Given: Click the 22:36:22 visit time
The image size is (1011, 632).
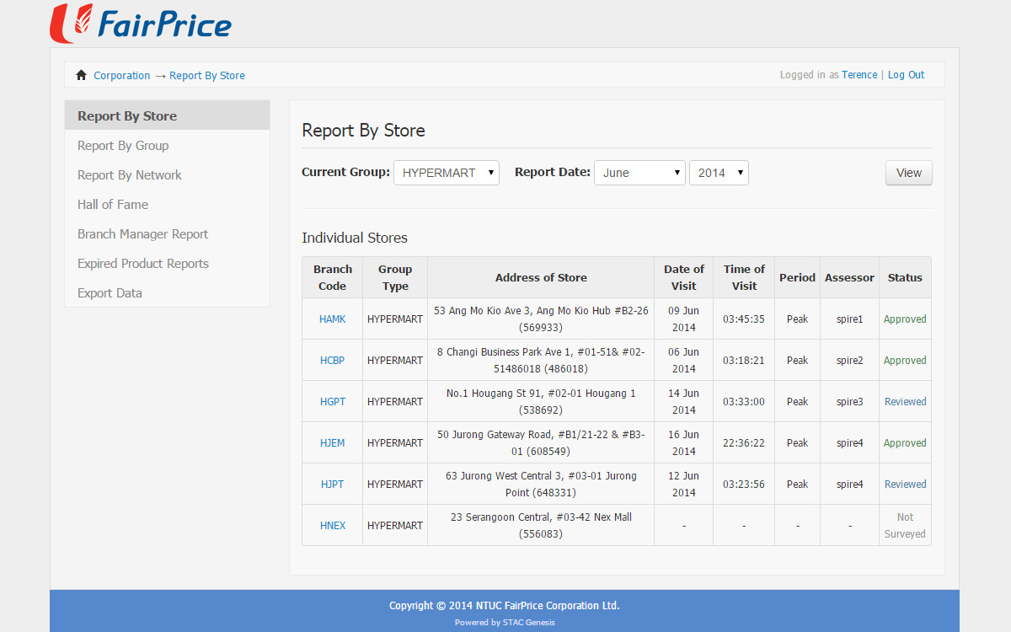Looking at the screenshot, I should (744, 442).
